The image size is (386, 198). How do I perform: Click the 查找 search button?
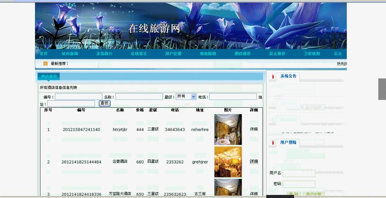click(105, 103)
